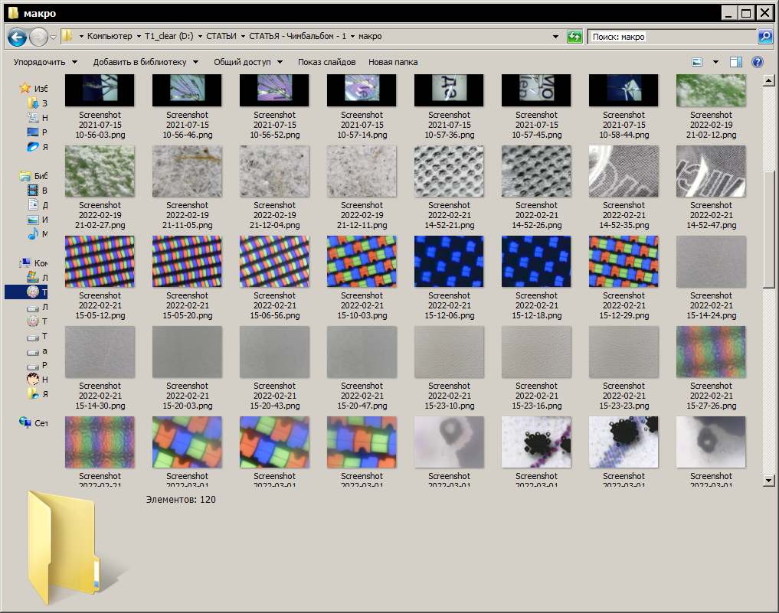Toggle the preview pane icon

pos(736,62)
